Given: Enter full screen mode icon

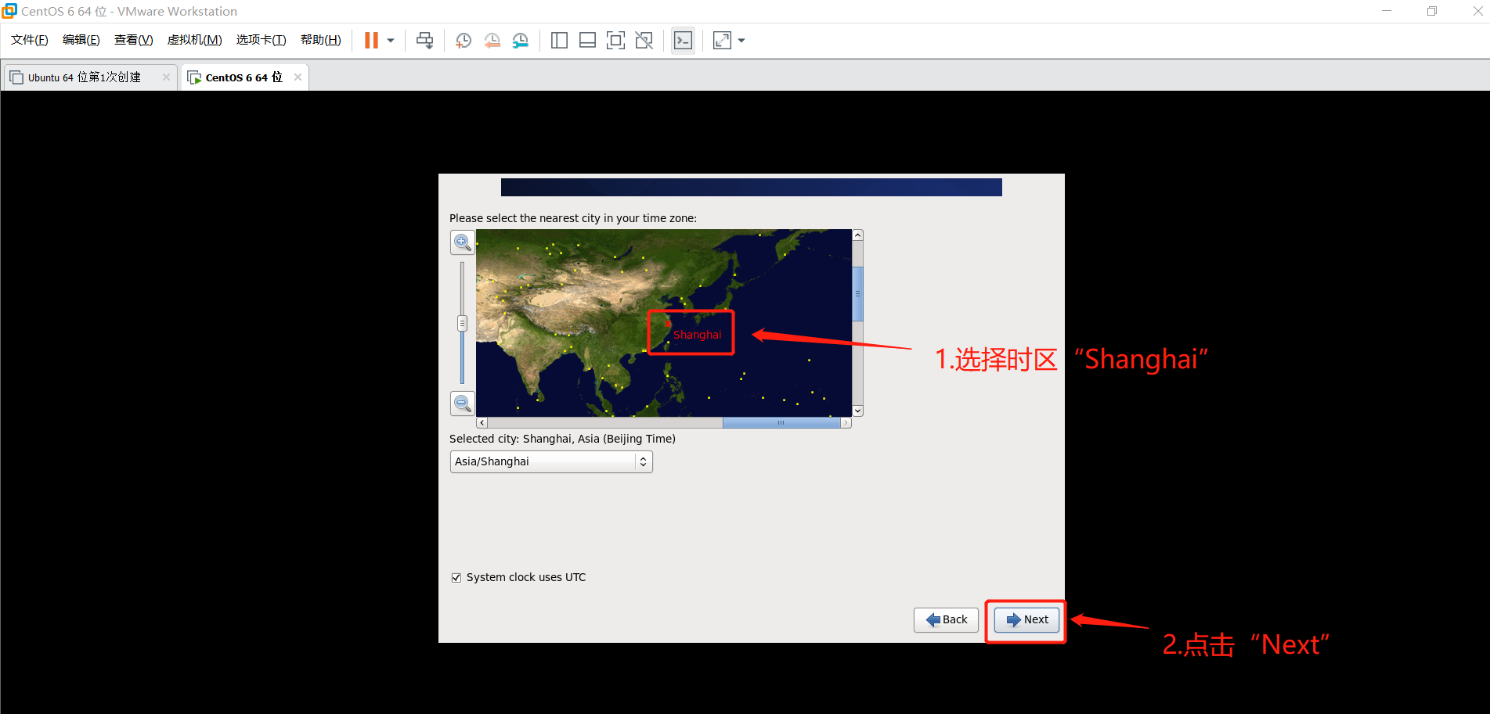Looking at the screenshot, I should tap(615, 41).
